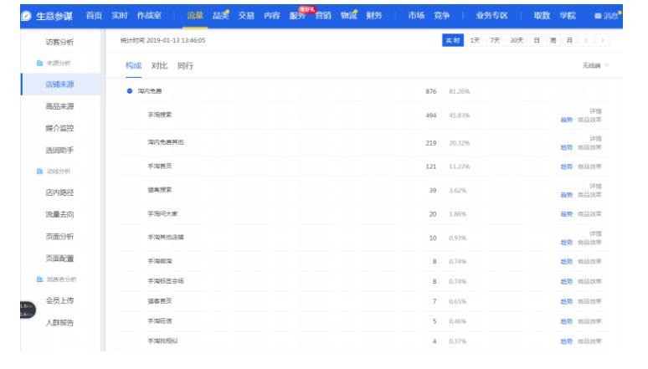648x369 pixels.
Task: Open 会员上传 in the sidebar
Action: [59, 300]
